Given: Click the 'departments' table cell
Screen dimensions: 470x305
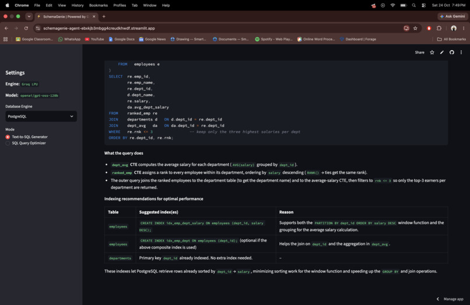Looking at the screenshot, I should [120, 258].
